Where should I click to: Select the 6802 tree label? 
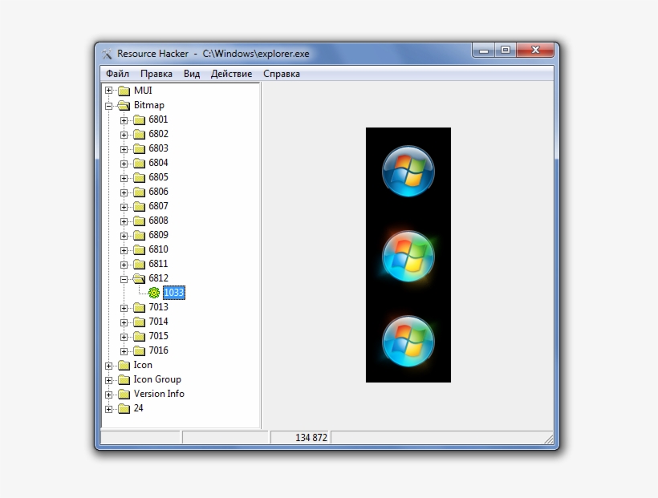click(158, 134)
